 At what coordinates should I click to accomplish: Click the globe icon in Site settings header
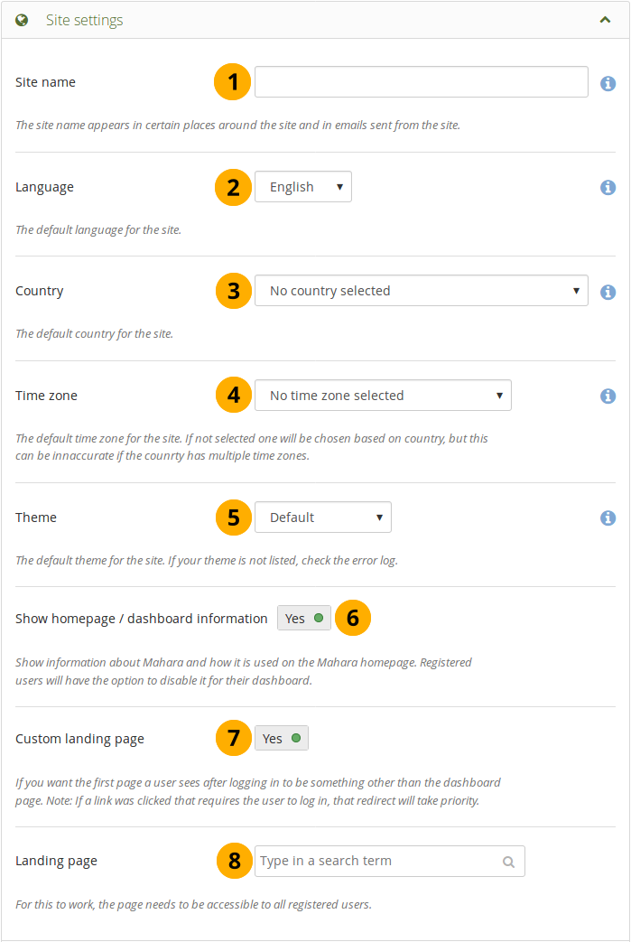(23, 20)
